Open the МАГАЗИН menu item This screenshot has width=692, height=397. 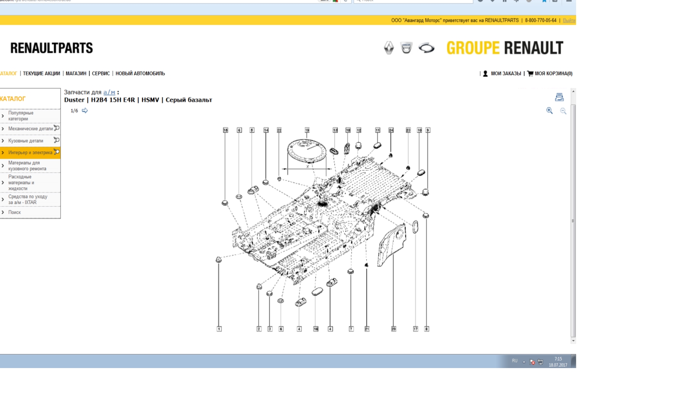(76, 74)
